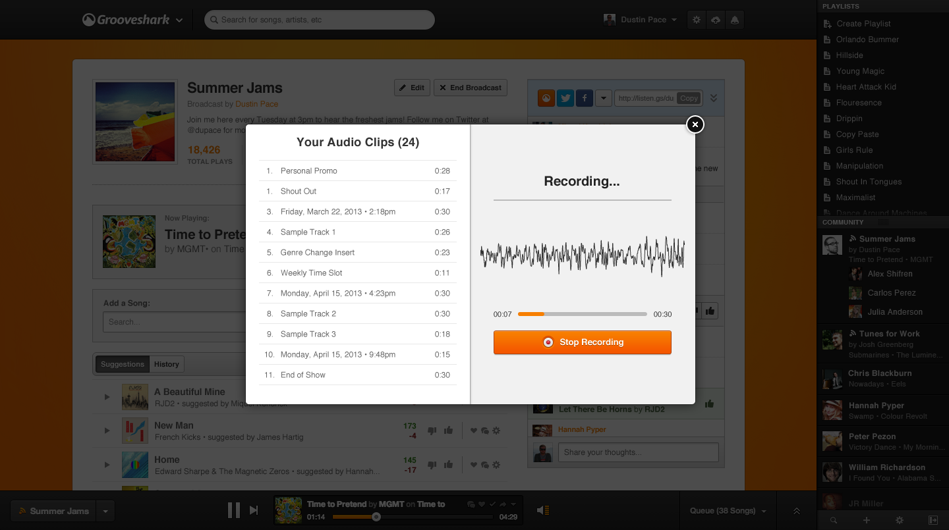Click the song playback progress slider
Screen dimensions: 949x530
pos(413,517)
